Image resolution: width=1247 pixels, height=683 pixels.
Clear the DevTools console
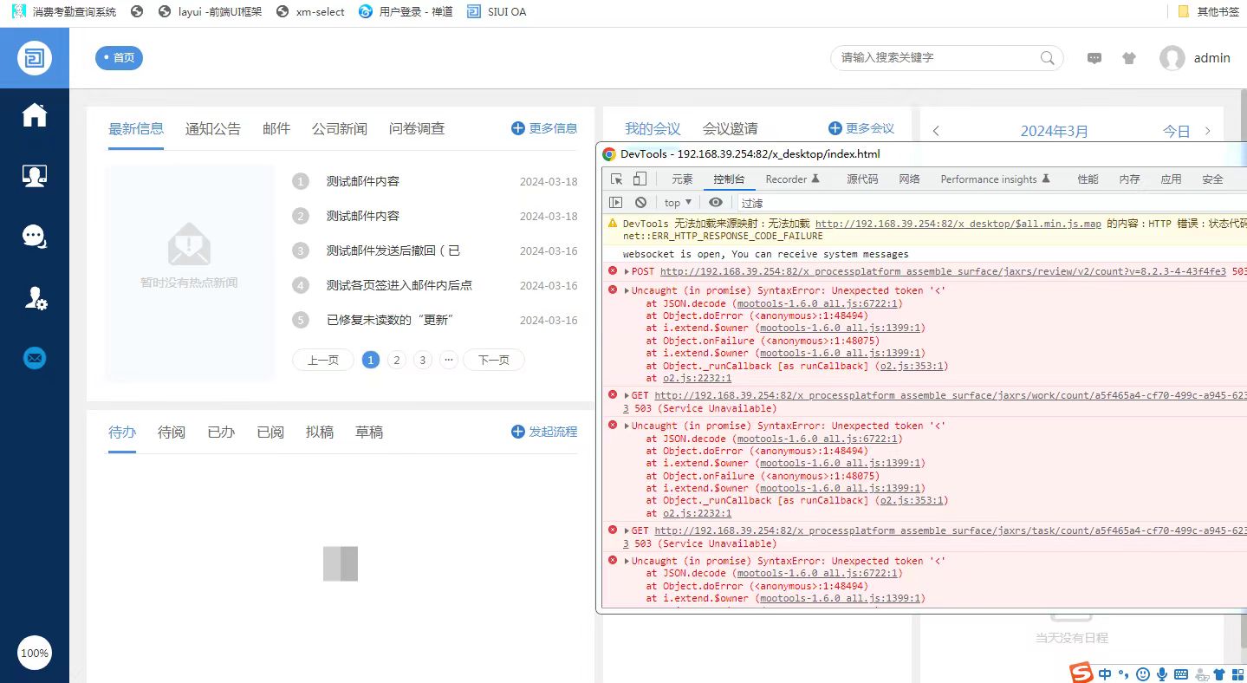pyautogui.click(x=640, y=203)
